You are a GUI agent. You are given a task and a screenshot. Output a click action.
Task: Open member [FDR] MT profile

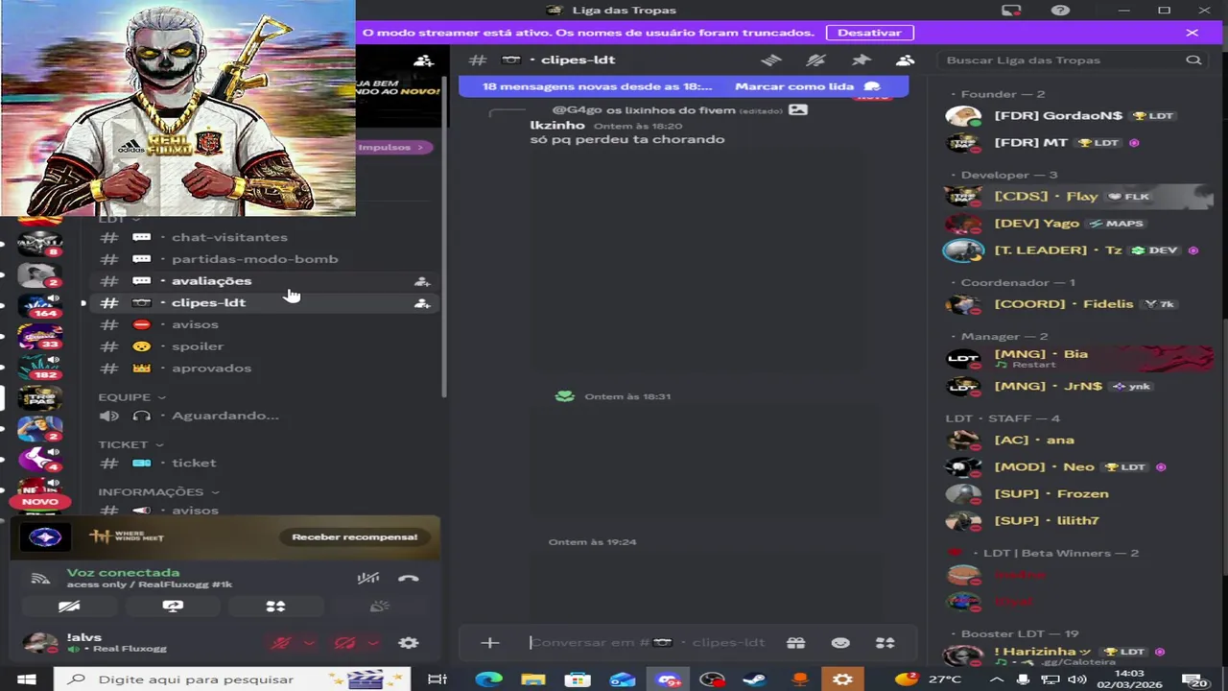(1079, 143)
